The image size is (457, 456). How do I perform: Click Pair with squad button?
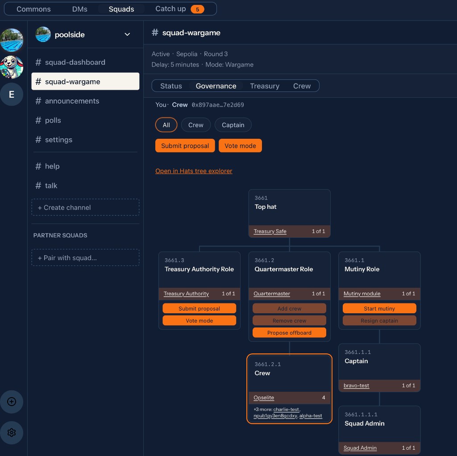coord(85,257)
